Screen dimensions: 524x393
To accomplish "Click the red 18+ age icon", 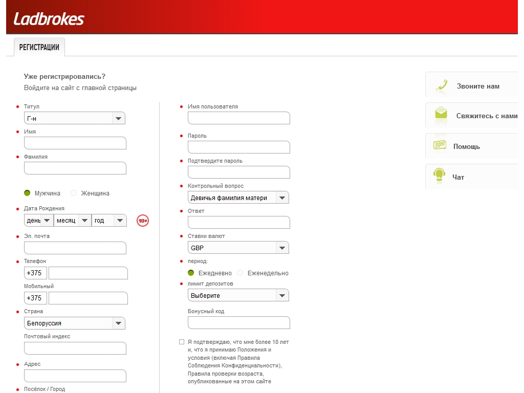I will pos(143,221).
